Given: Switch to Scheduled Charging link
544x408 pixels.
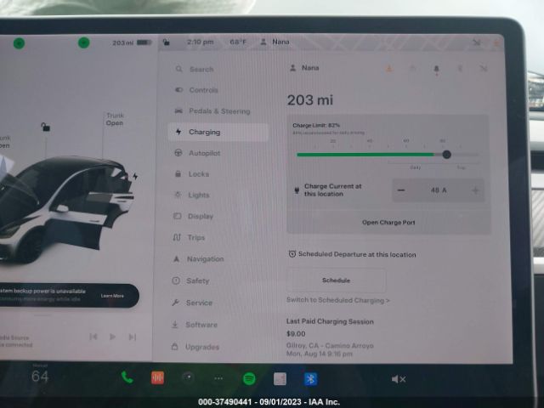Looking at the screenshot, I should pos(338,300).
